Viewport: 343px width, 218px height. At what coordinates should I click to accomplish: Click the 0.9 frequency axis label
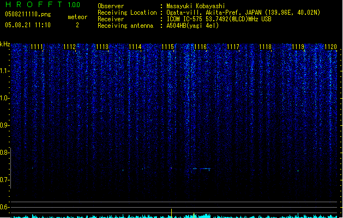click(4, 125)
